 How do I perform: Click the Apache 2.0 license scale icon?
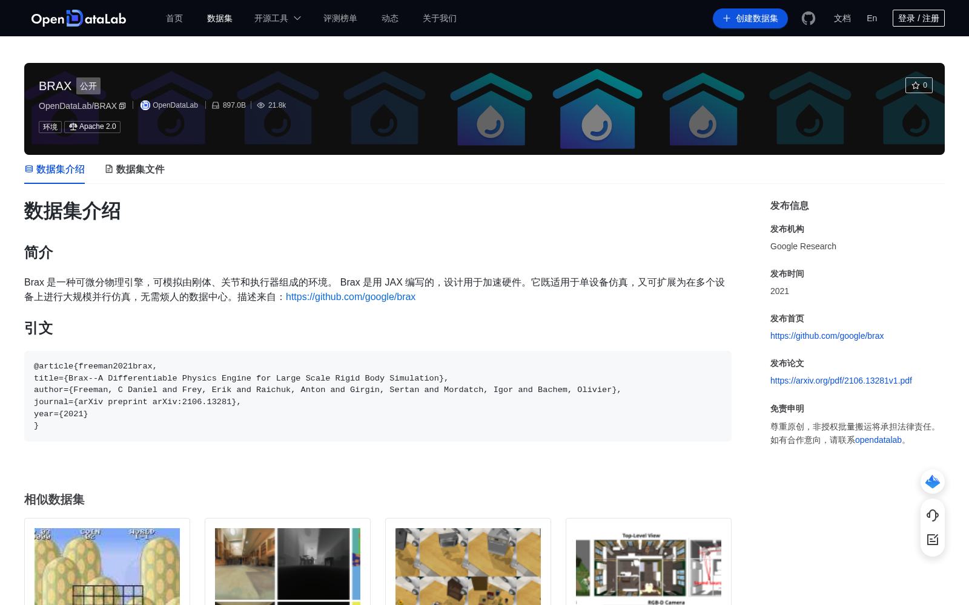tap(73, 126)
